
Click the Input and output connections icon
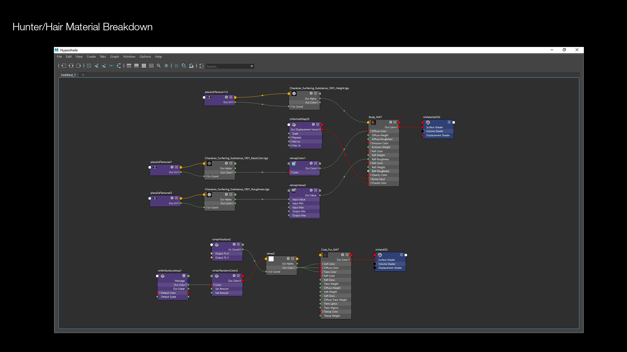(x=71, y=66)
